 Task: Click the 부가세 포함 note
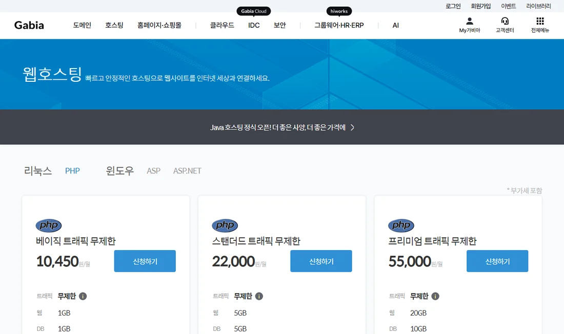point(525,190)
